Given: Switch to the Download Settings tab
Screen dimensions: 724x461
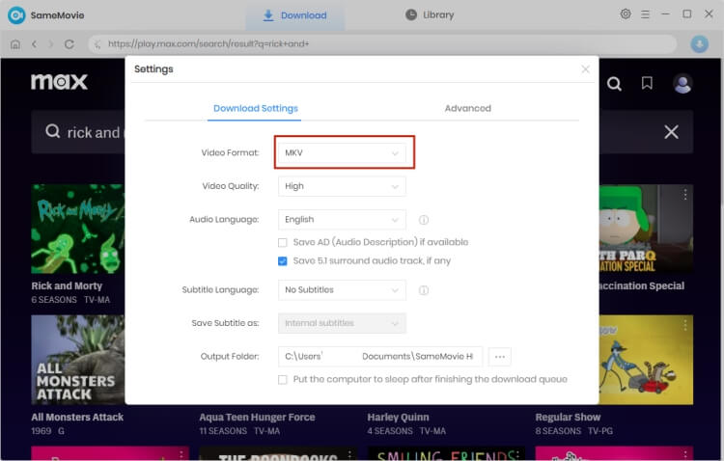Looking at the screenshot, I should click(x=255, y=108).
